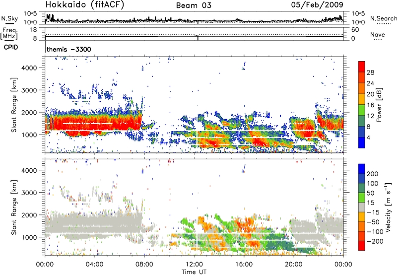This screenshot has height=275, width=397.
Task: Click the "28" Power colorbar tick label
Action: pyautogui.click(x=370, y=72)
